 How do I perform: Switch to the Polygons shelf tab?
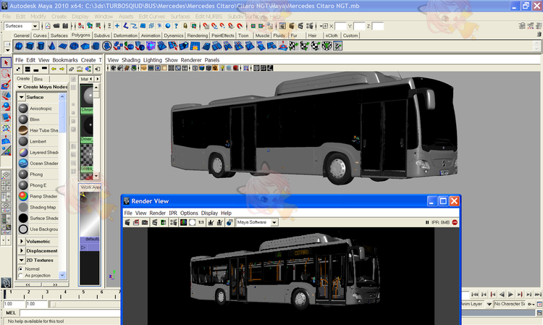click(80, 35)
